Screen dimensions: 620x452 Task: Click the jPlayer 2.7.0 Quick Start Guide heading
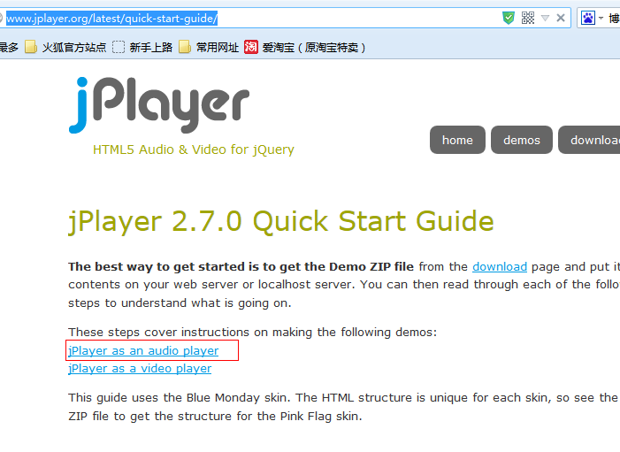(x=281, y=221)
